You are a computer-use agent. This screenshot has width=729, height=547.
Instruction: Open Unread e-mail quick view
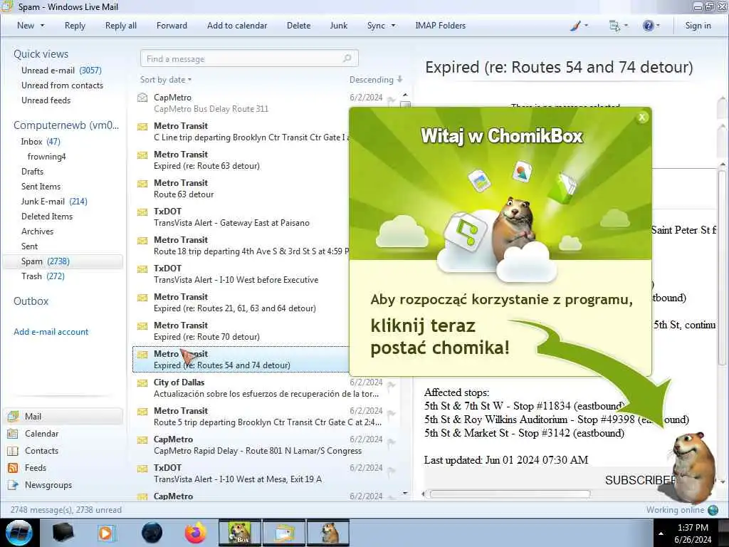pos(61,71)
